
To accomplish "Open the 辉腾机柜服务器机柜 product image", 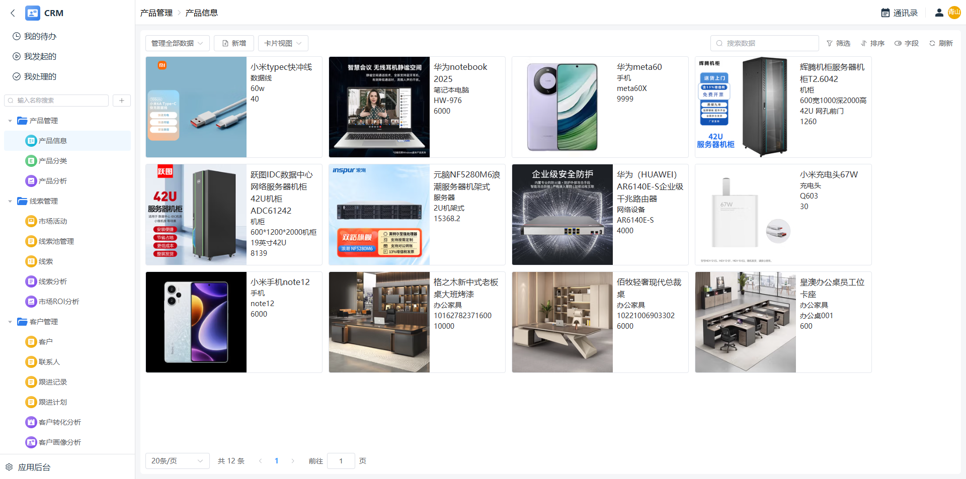I will click(746, 107).
